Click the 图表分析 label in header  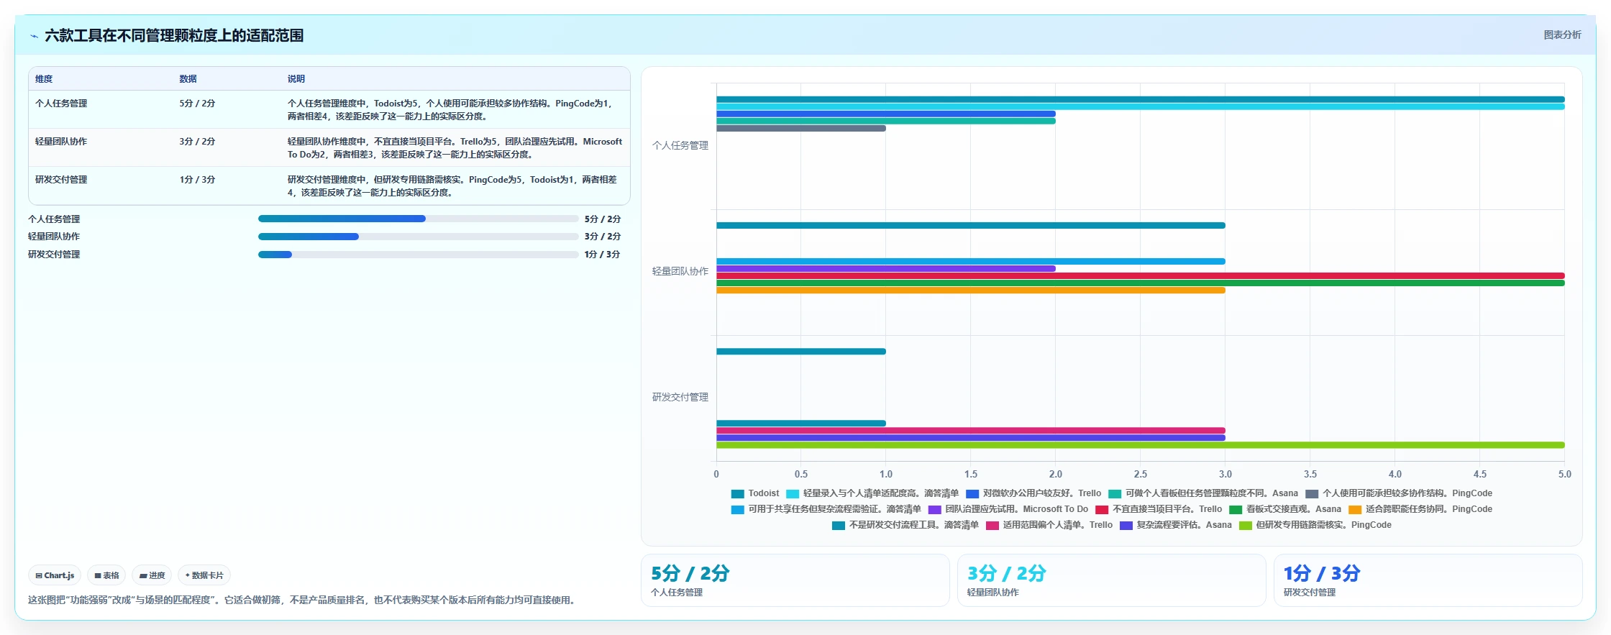click(1562, 35)
